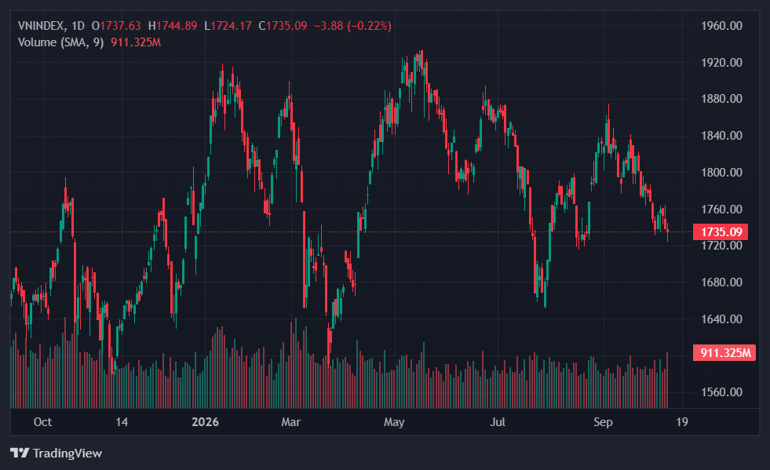770x470 pixels.
Task: Click the May label on time axis
Action: 394,422
